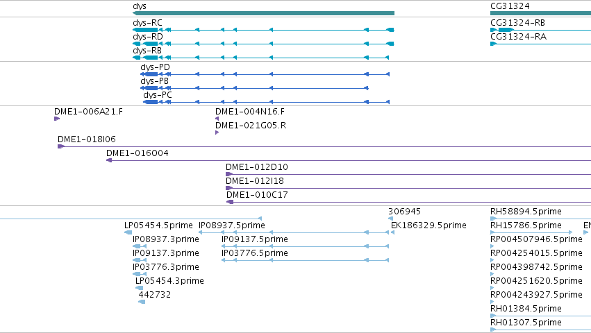591x333 pixels.
Task: Click the CG31324-RB transcript label
Action: click(517, 23)
